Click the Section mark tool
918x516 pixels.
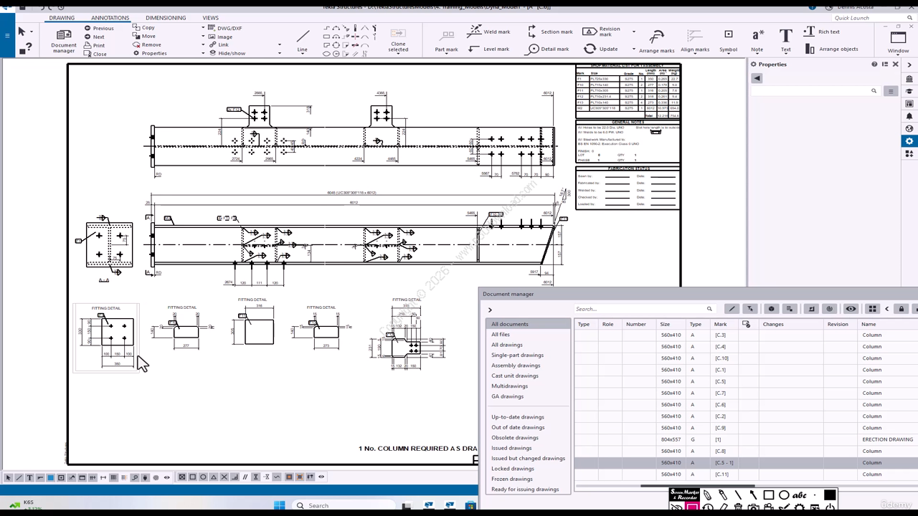click(550, 32)
